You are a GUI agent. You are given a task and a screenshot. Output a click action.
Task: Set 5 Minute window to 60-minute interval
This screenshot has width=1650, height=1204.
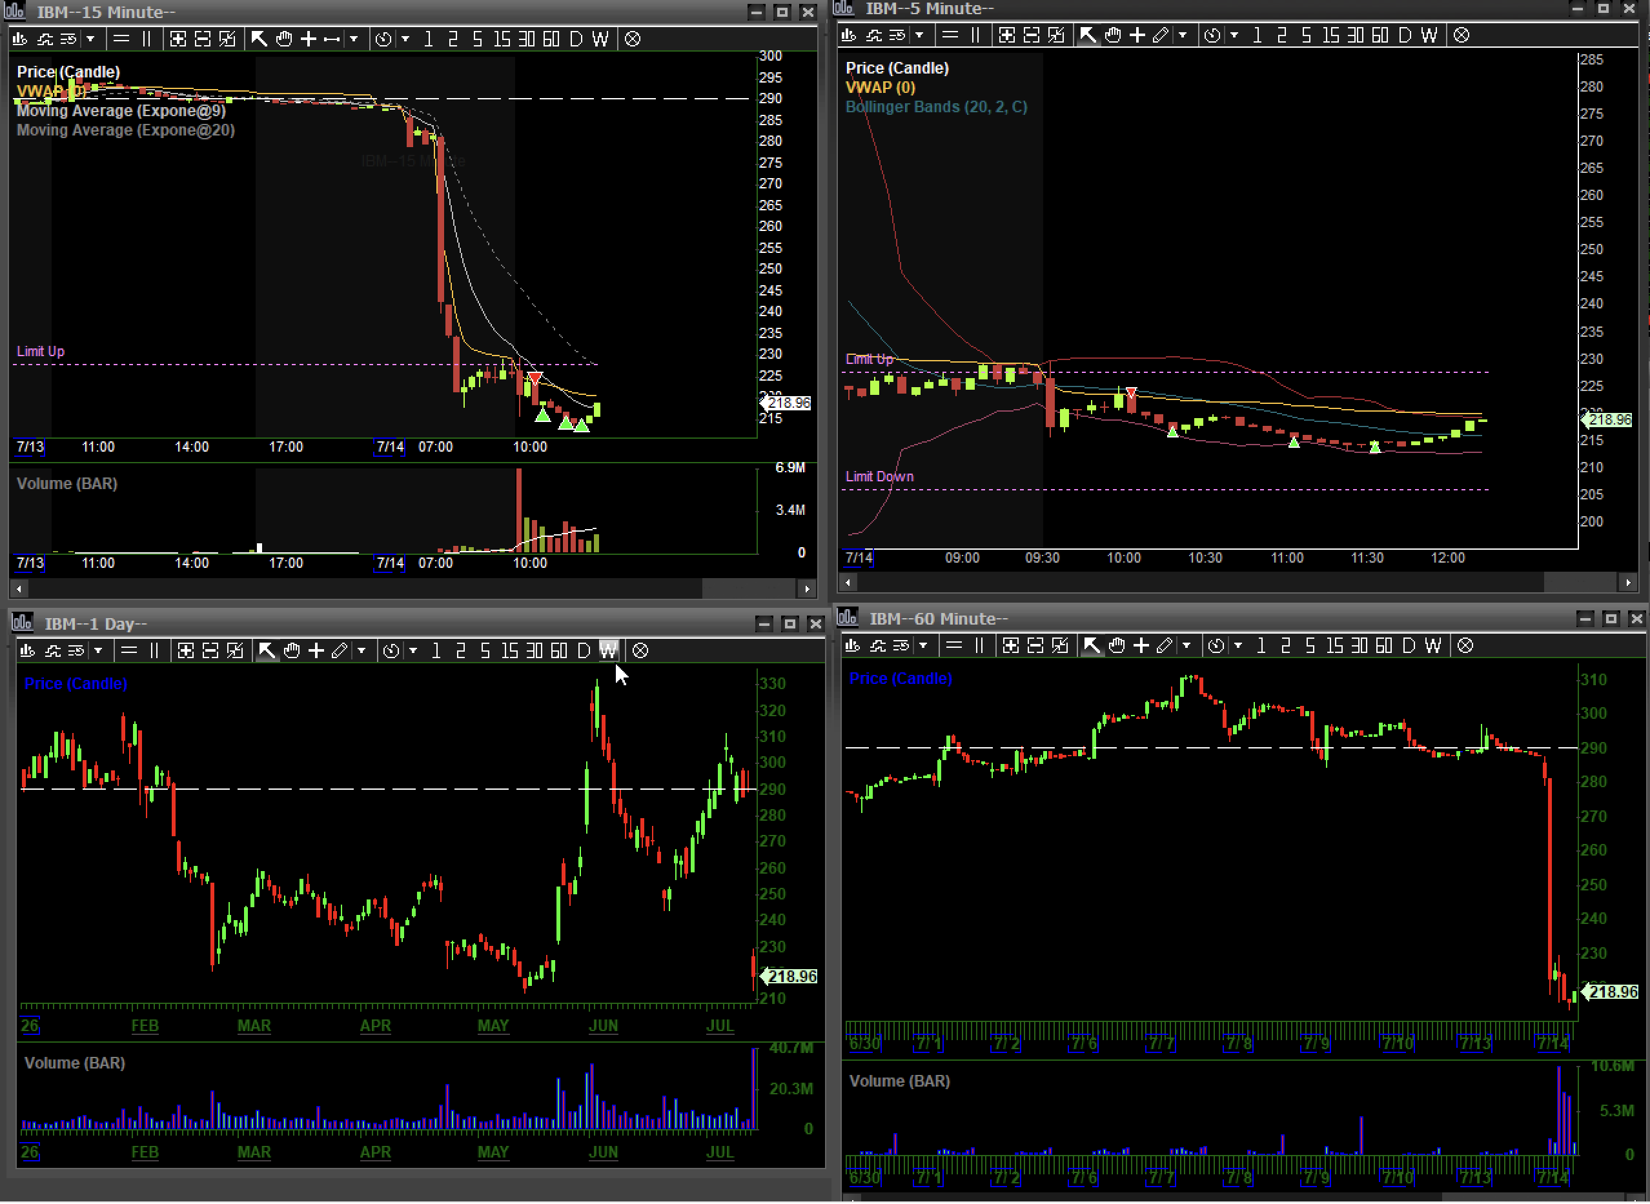click(x=1380, y=35)
